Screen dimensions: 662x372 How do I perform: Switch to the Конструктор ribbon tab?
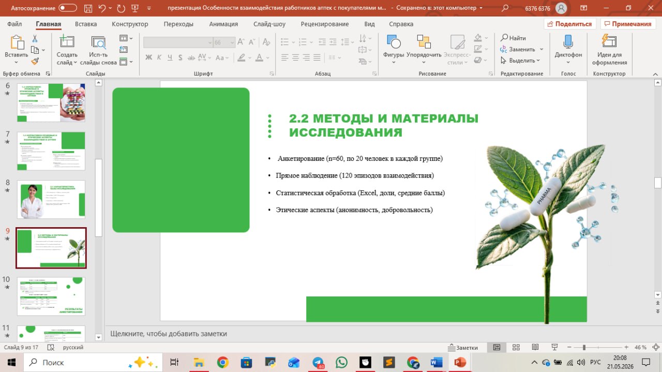pyautogui.click(x=130, y=24)
